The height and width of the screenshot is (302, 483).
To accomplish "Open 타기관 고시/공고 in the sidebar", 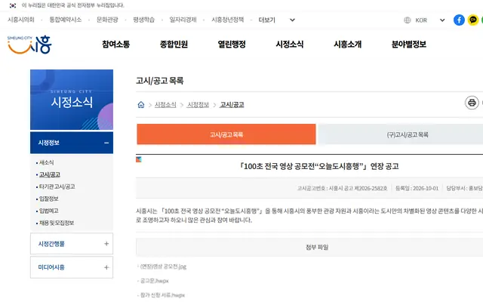I will click(x=57, y=186).
